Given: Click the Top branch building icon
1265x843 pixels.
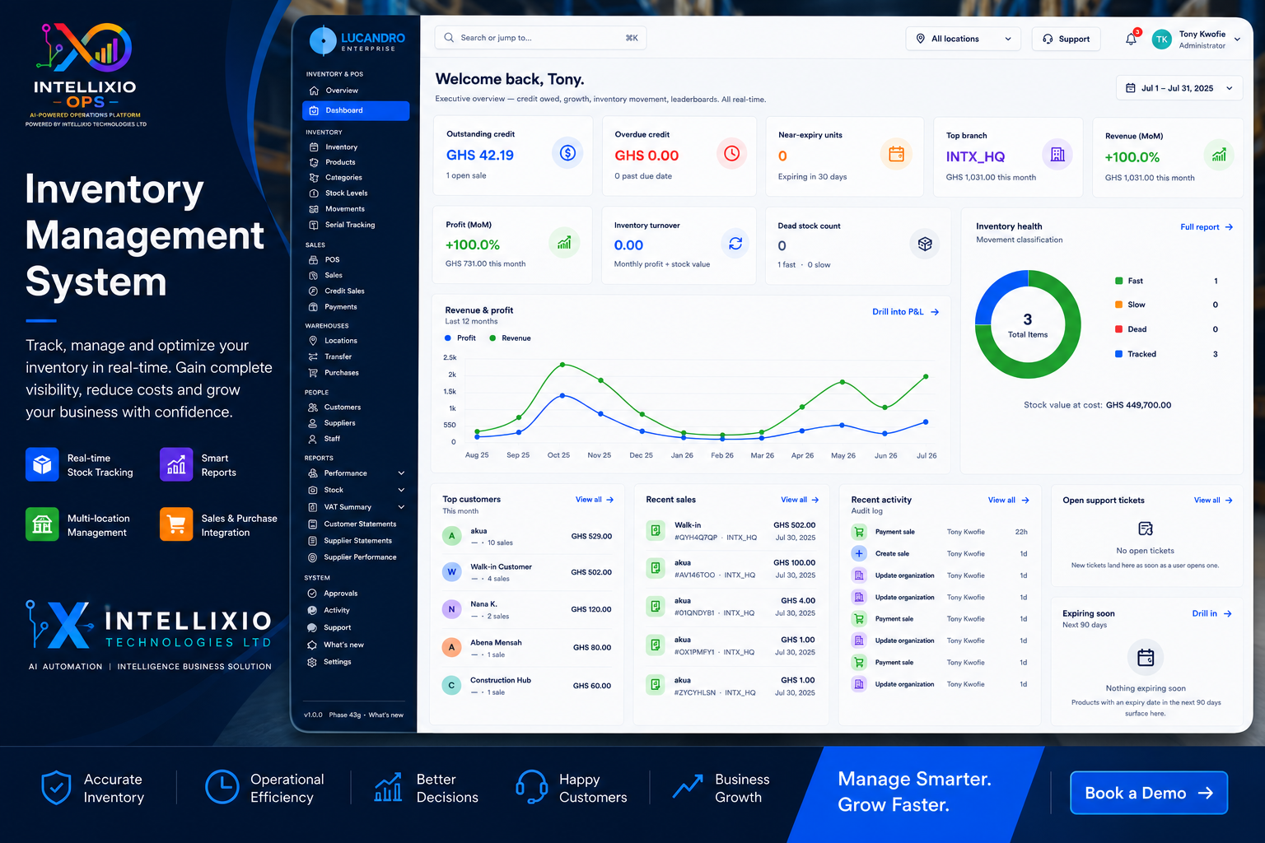Looking at the screenshot, I should (x=1057, y=154).
